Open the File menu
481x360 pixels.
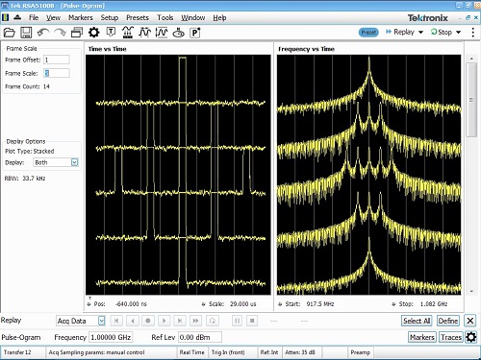[x=34, y=17]
